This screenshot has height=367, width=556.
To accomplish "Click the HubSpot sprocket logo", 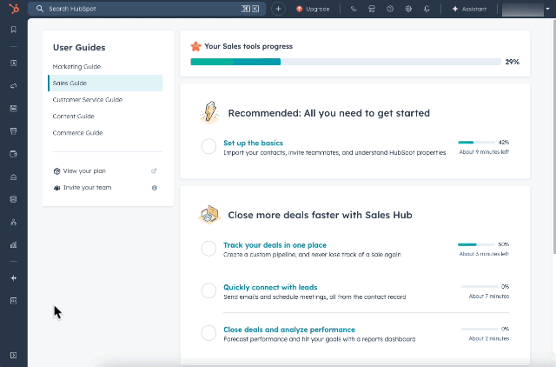I will tap(13, 9).
